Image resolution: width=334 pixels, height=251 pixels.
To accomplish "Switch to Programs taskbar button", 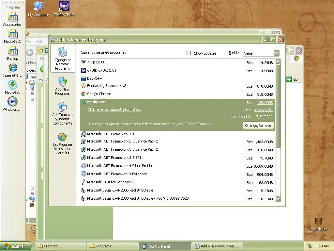I will pyautogui.click(x=113, y=246).
